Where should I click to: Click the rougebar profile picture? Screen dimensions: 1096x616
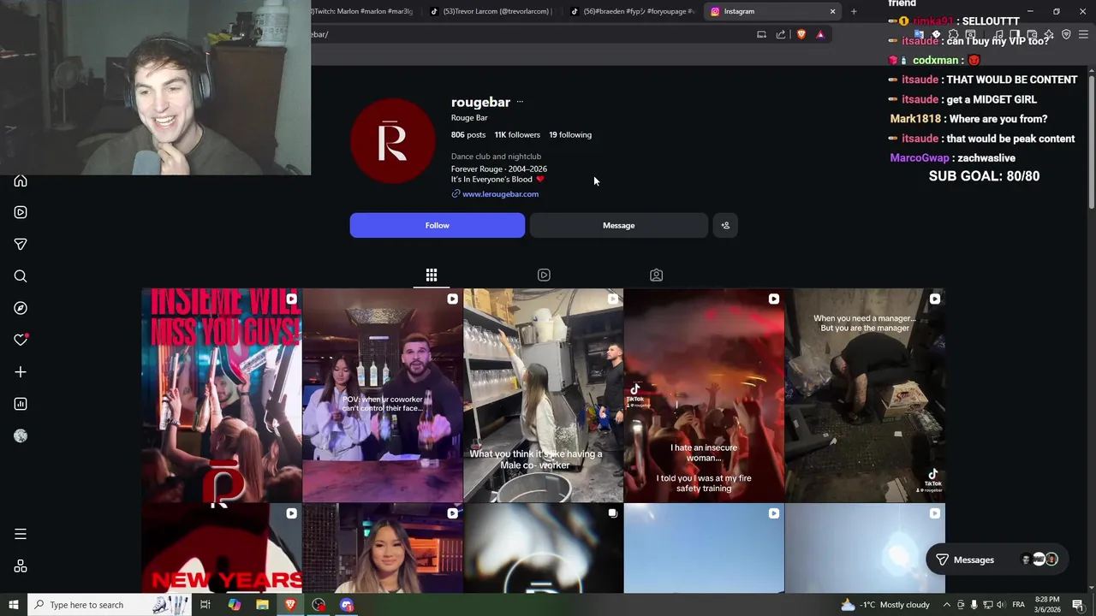pyautogui.click(x=393, y=141)
